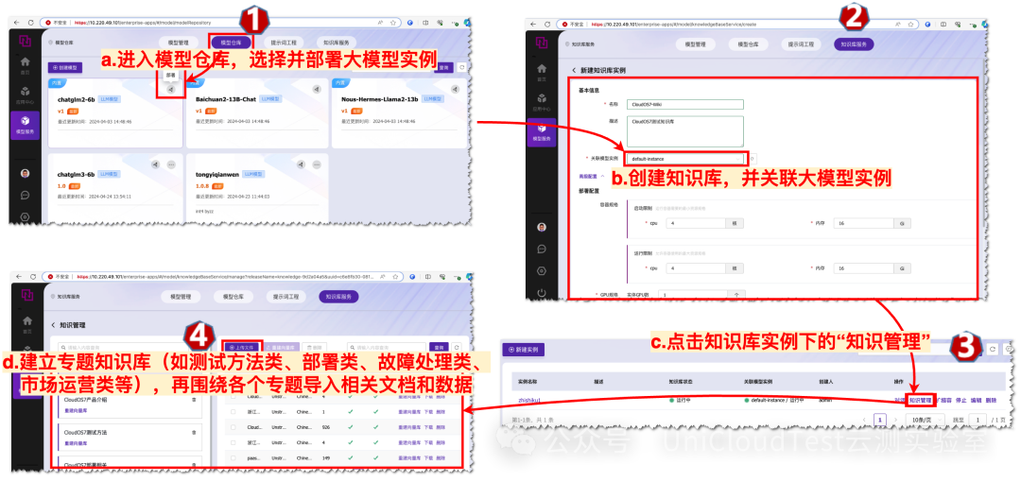Click deploy icon on Baichuan2-13B-Chat card
The image size is (1021, 482).
[x=316, y=89]
